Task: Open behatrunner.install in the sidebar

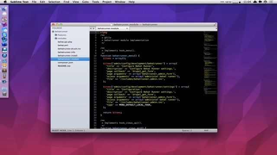Action: [68, 56]
